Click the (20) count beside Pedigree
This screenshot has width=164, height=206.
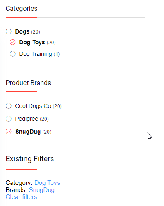(x=44, y=119)
